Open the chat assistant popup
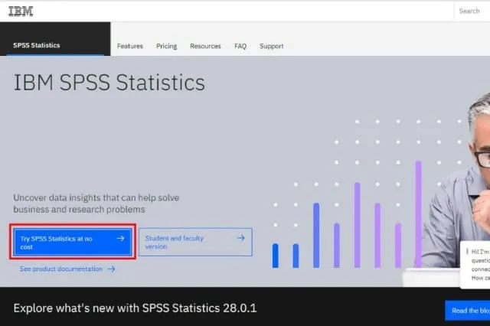Screen dimensions: 490x326 coord(475,265)
